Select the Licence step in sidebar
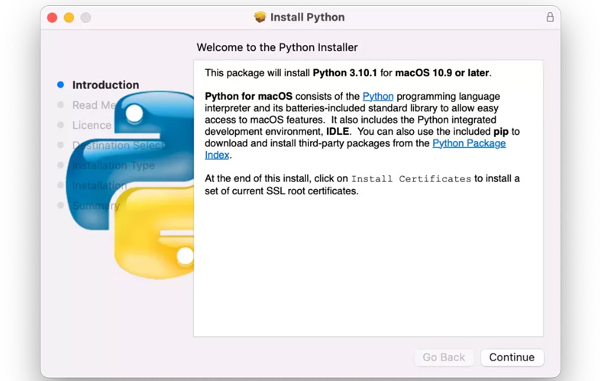611x381 pixels. (91, 125)
